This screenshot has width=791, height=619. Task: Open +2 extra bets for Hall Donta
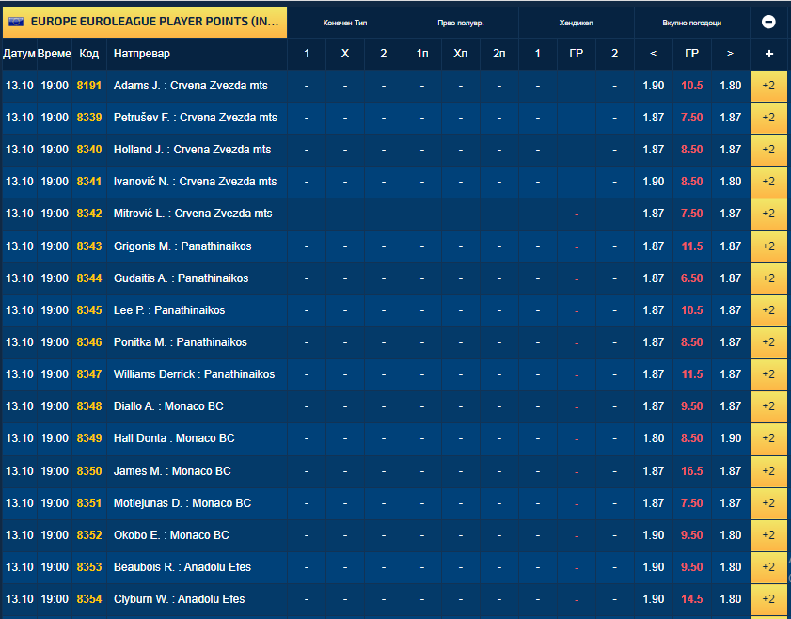click(x=768, y=438)
